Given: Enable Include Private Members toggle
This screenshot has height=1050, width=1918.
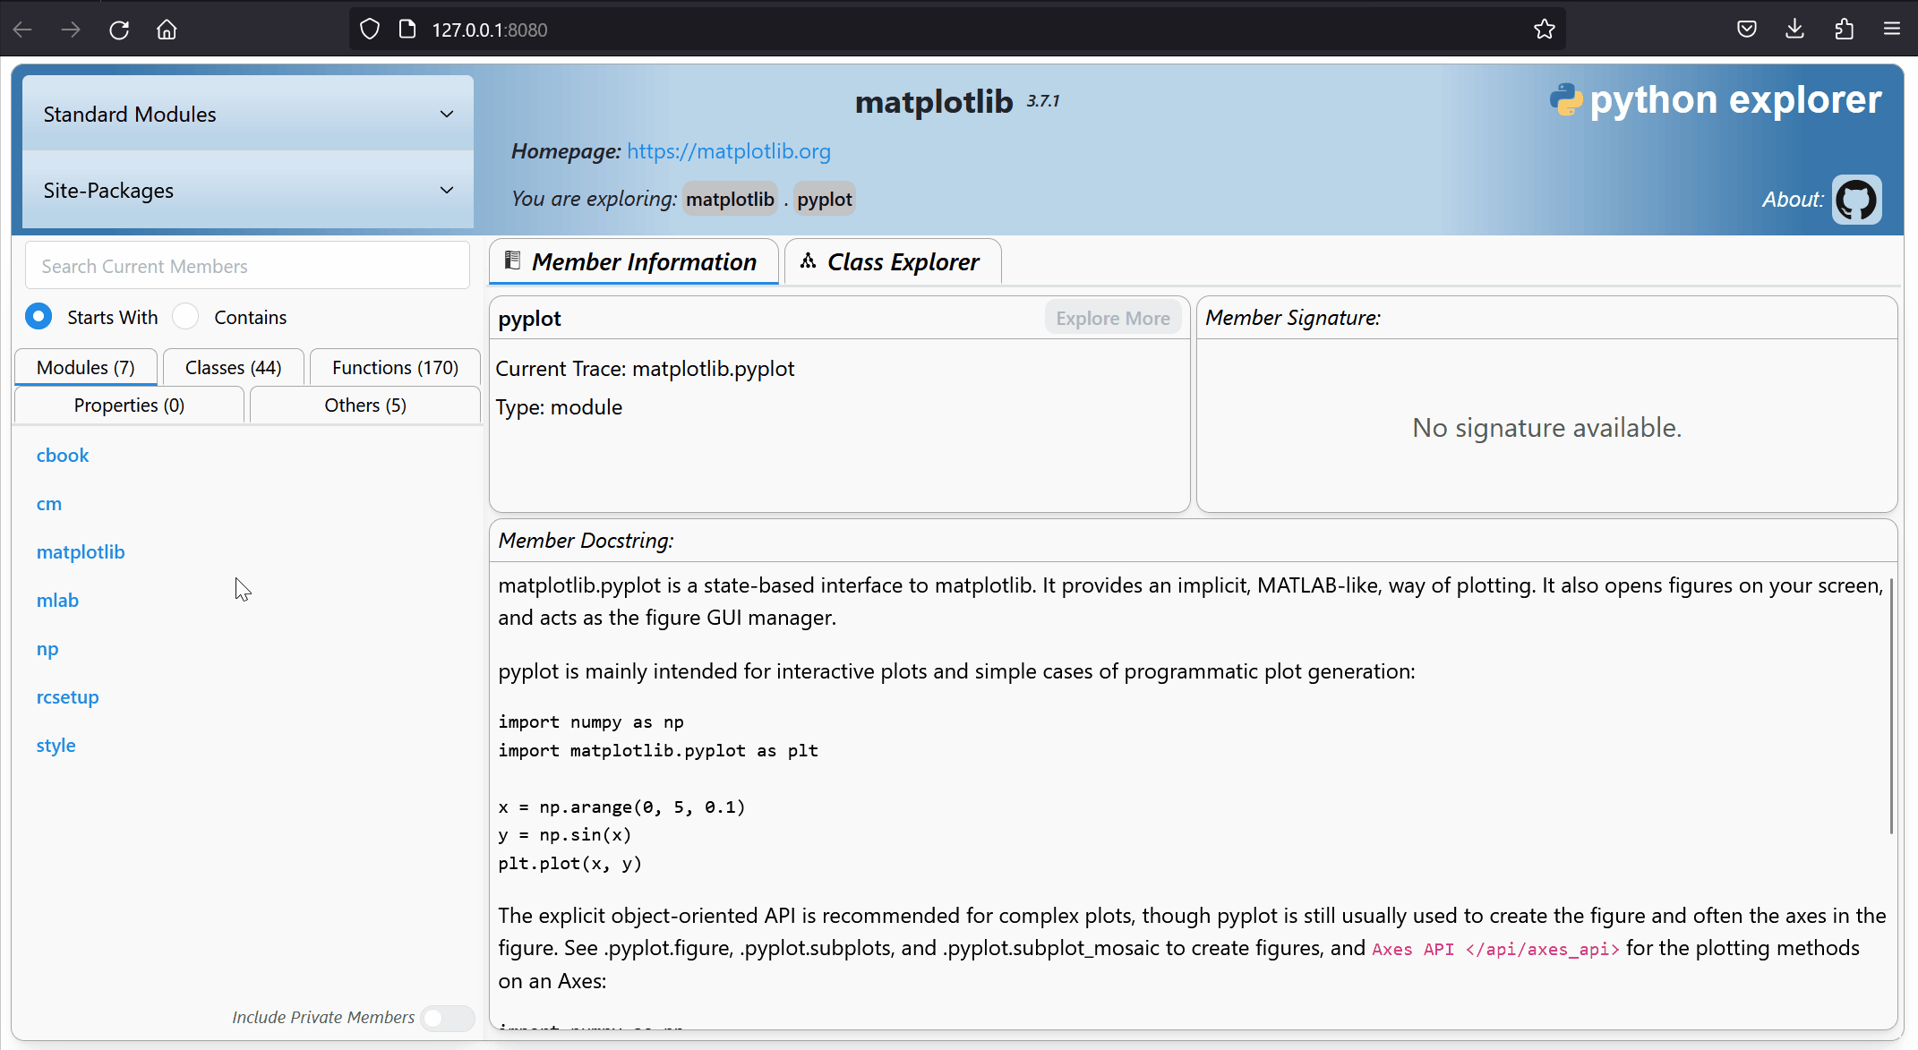Looking at the screenshot, I should pos(447,1018).
